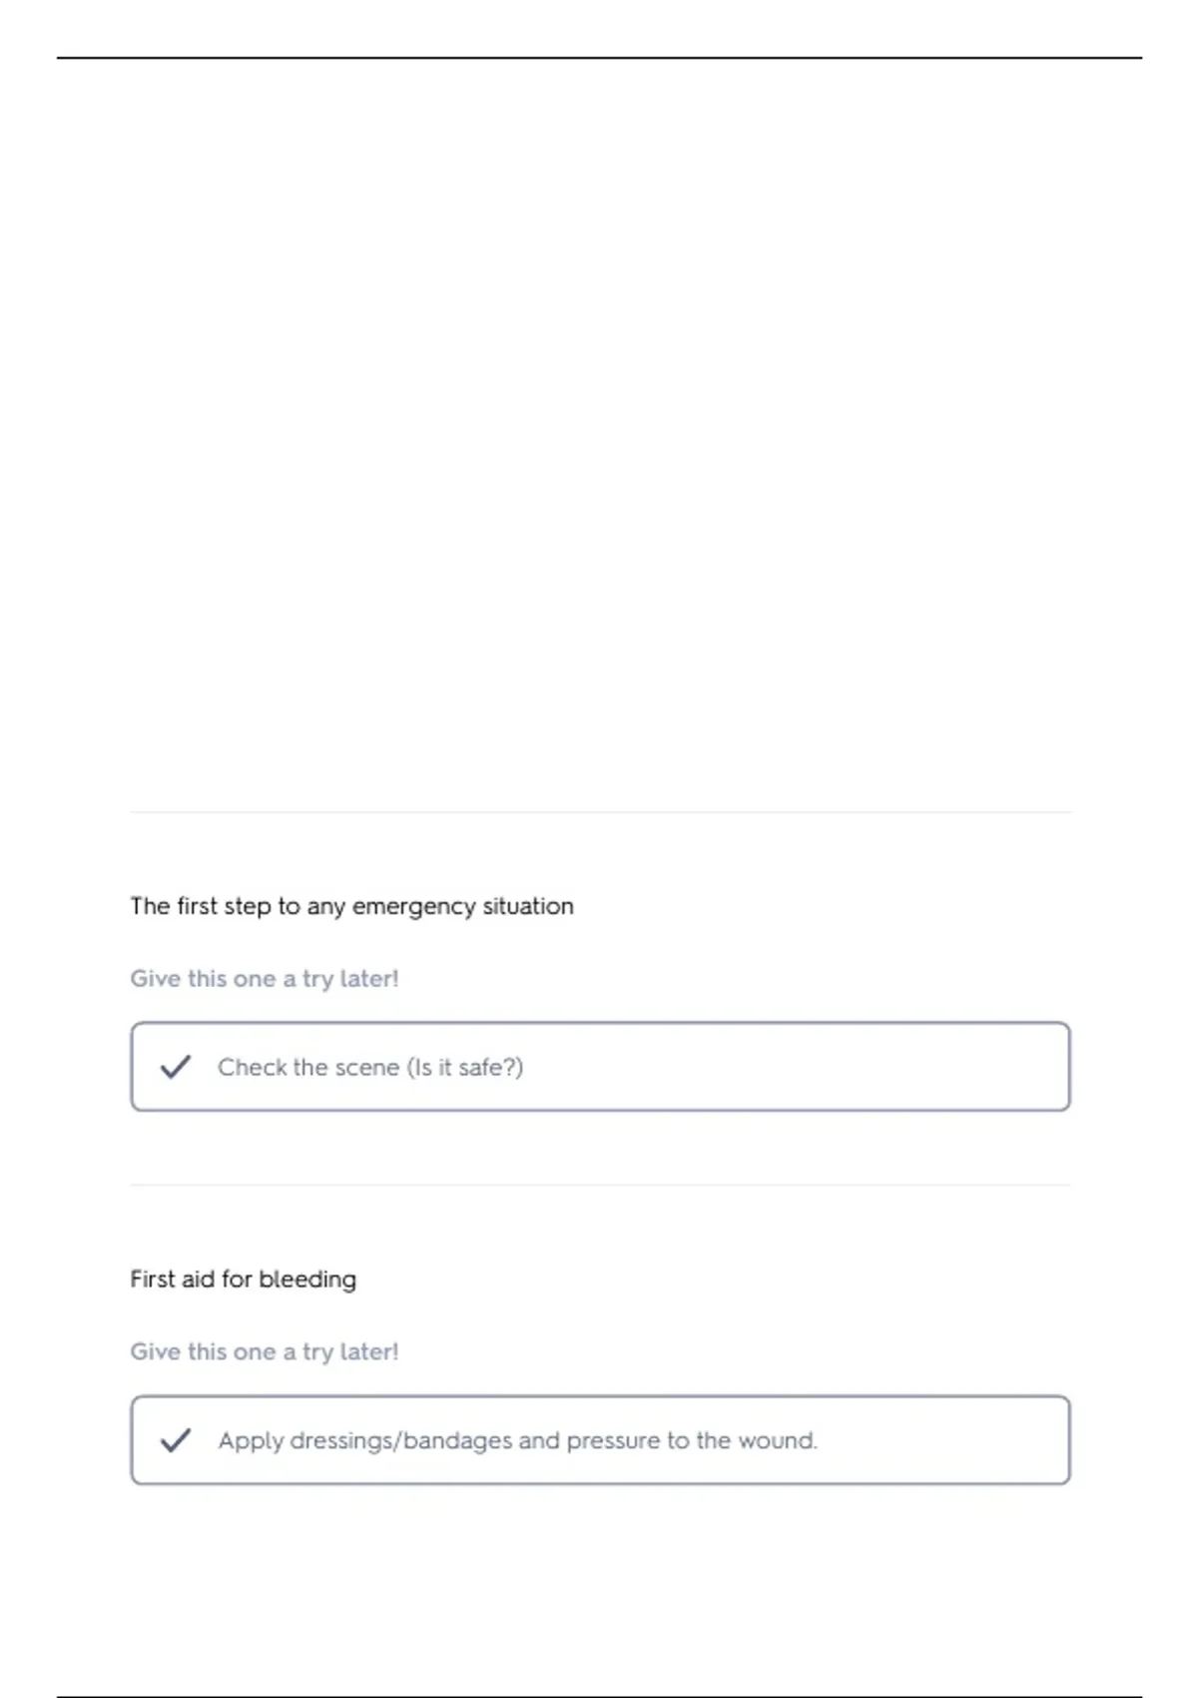This screenshot has height=1698, width=1198.
Task: Click 'Give this one a try later!' under emergency question
Action: [x=265, y=979]
